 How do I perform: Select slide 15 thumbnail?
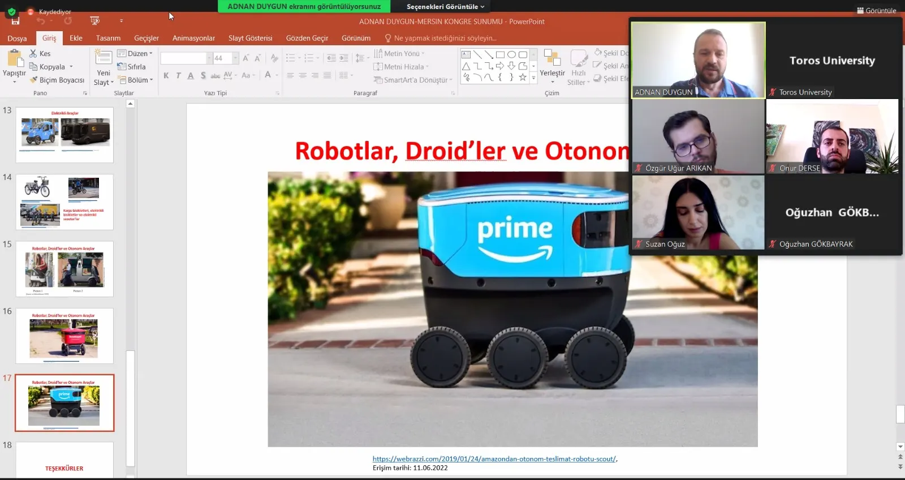click(x=64, y=269)
